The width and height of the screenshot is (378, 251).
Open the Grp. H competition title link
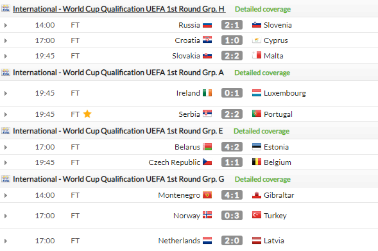point(119,9)
